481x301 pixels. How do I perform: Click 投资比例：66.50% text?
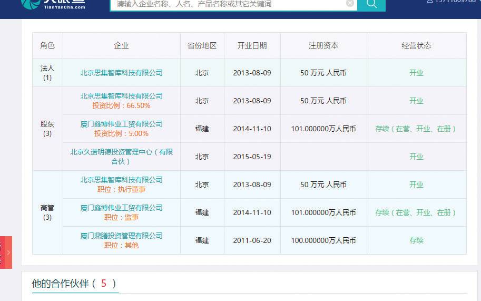(x=122, y=106)
